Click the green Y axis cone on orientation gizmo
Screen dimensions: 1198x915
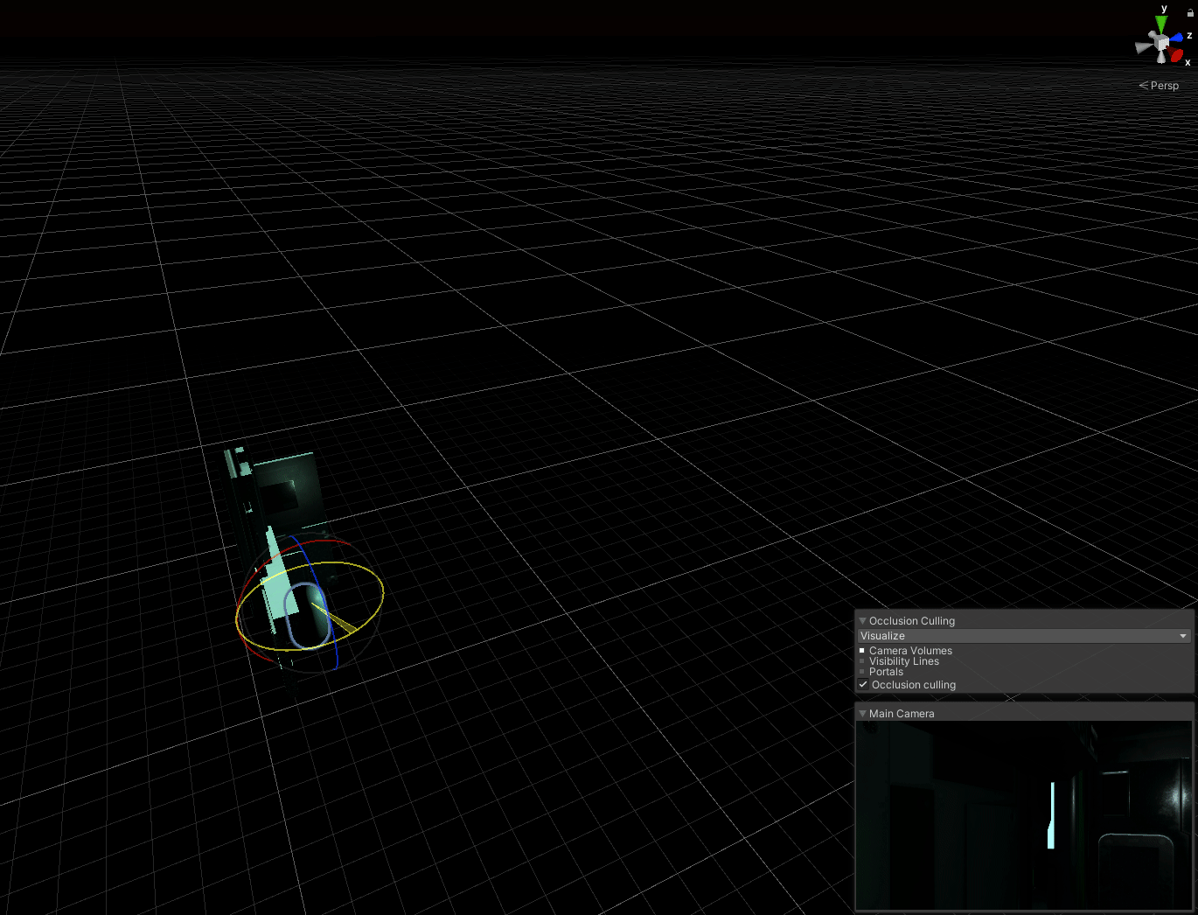point(1161,24)
